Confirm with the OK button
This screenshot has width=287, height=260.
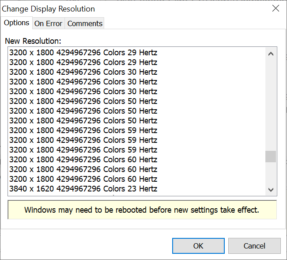point(198,246)
